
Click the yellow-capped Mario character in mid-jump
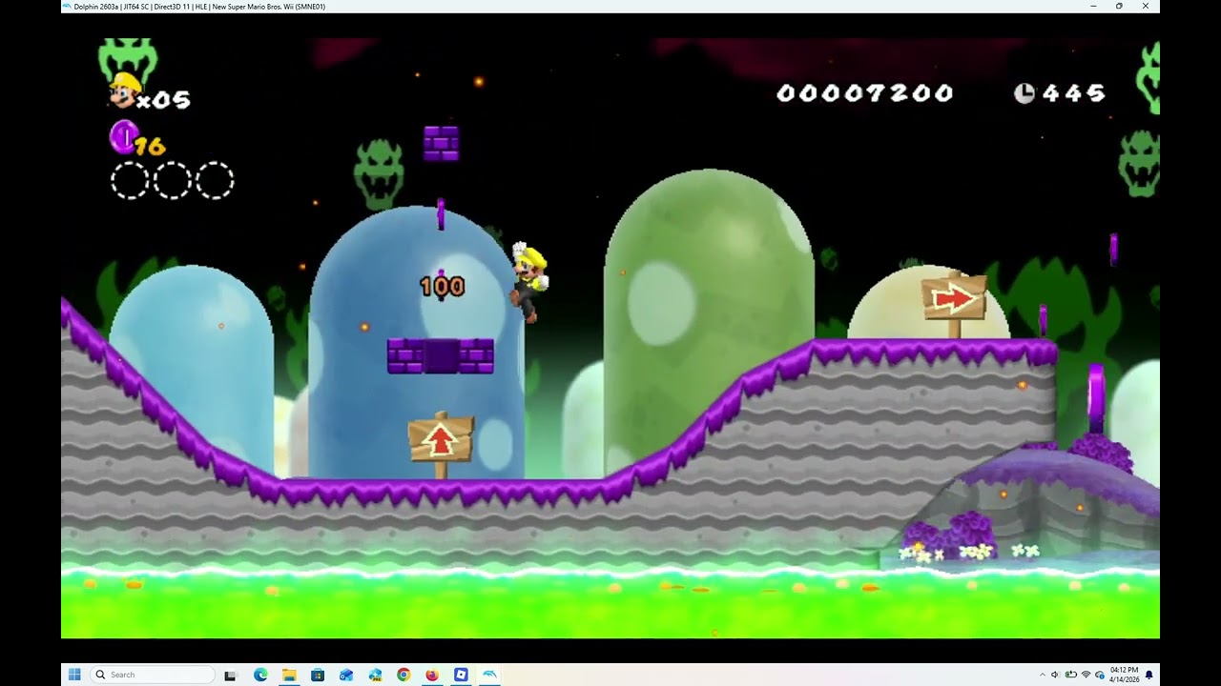tap(528, 281)
